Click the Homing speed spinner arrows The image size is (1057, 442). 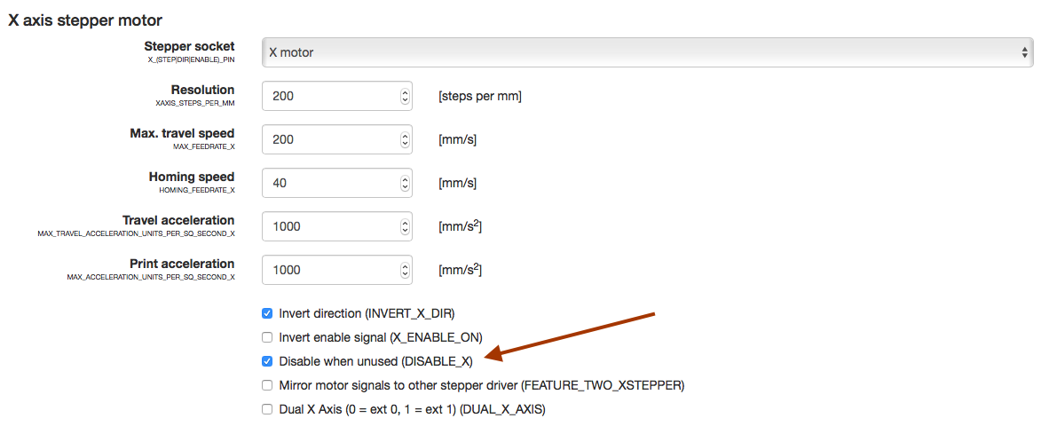click(x=406, y=183)
